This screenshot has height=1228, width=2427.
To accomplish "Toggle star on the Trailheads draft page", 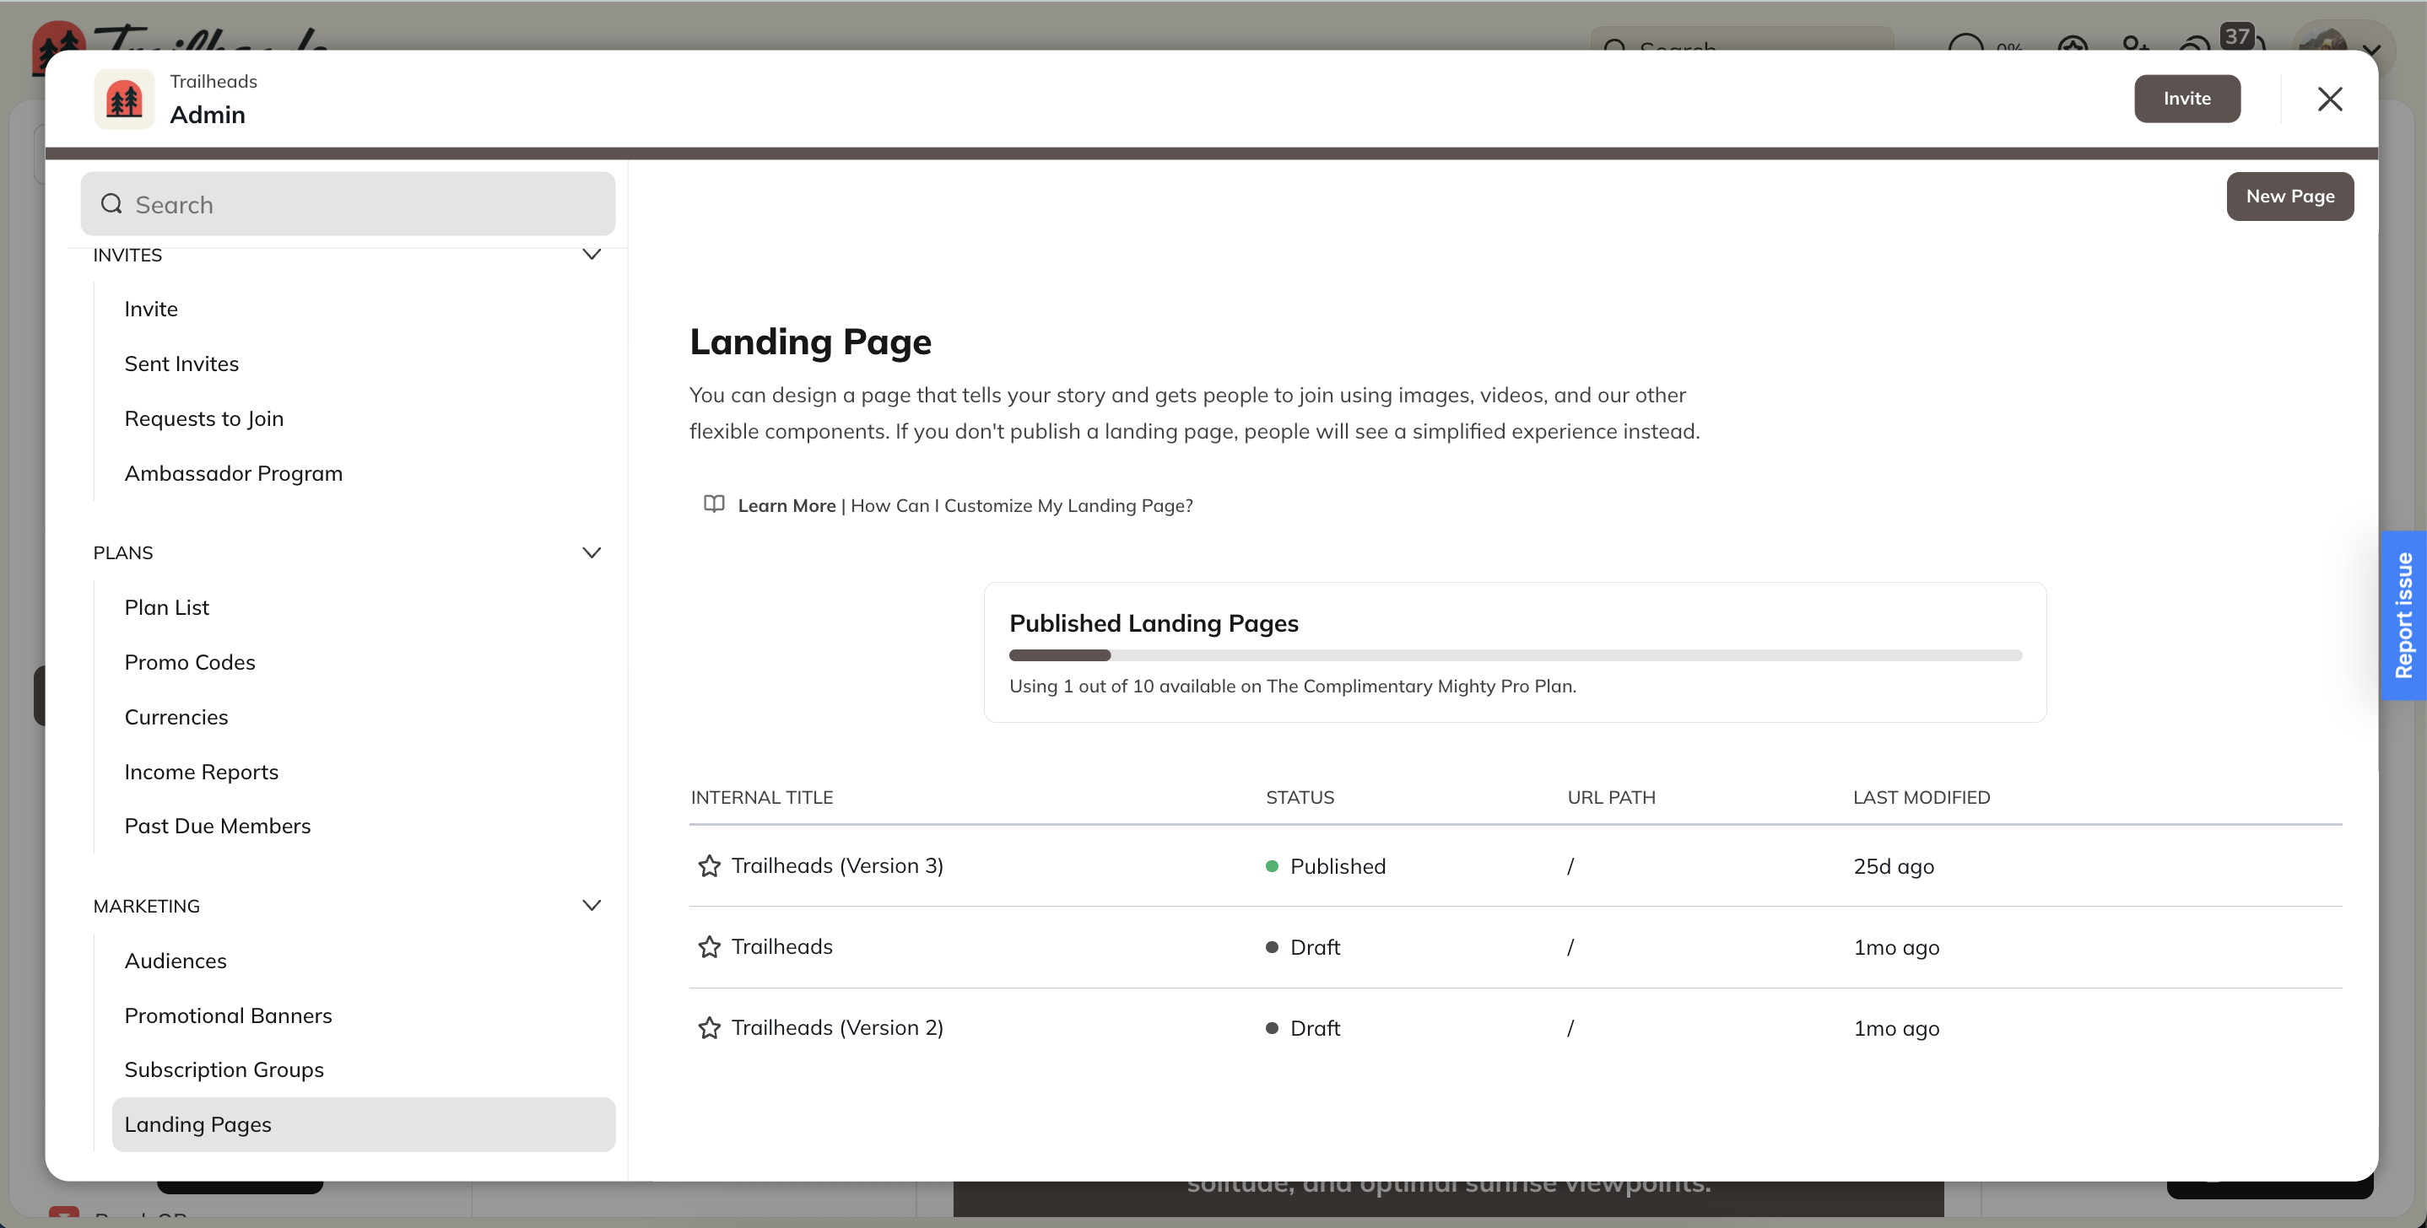I will (709, 946).
